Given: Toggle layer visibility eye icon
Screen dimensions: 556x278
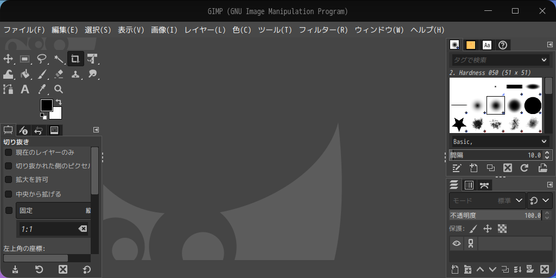Looking at the screenshot, I should coord(456,244).
